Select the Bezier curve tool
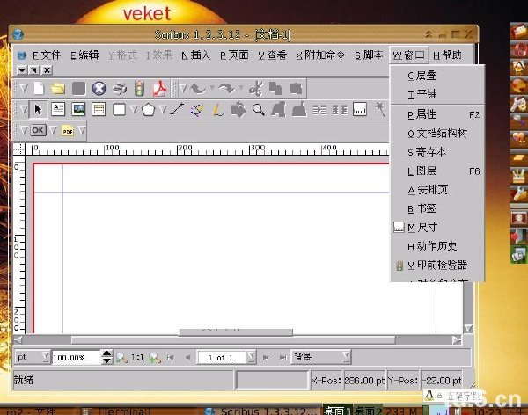The width and height of the screenshot is (528, 415). point(197,109)
